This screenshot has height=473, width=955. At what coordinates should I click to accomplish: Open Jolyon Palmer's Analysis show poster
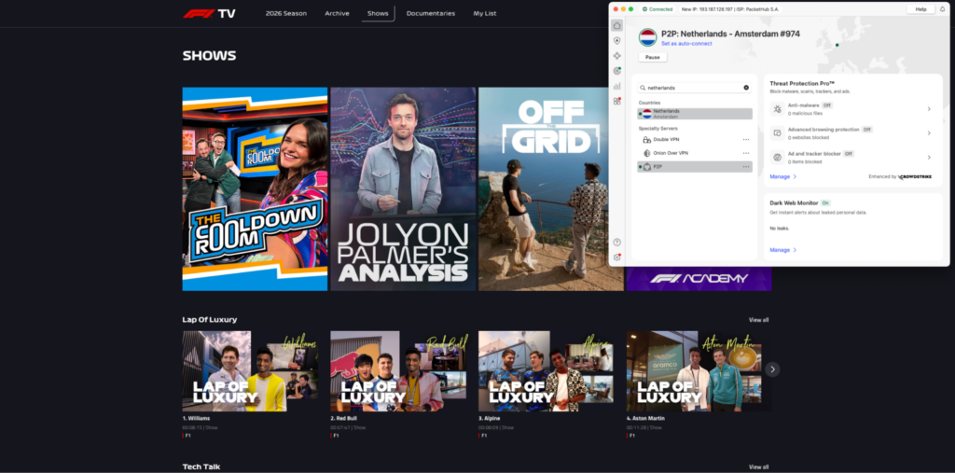[403, 189]
